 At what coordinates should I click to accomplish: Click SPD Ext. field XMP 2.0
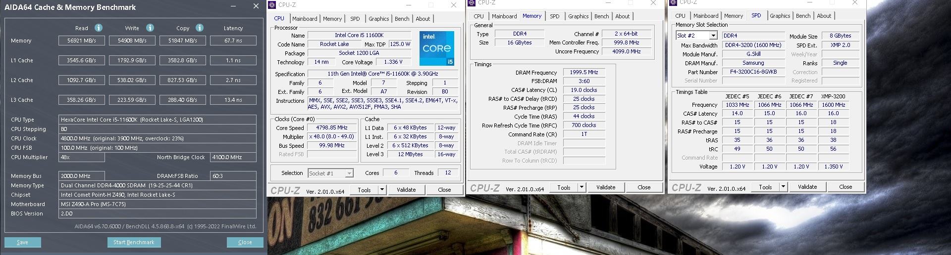(841, 45)
